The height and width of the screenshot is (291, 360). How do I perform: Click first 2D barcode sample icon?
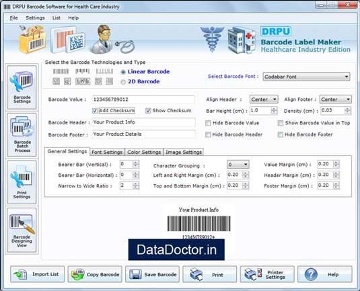click(57, 81)
